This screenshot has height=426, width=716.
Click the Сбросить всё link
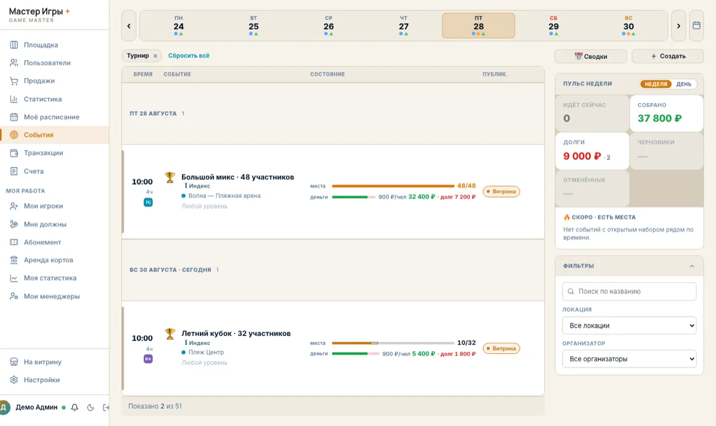point(189,56)
